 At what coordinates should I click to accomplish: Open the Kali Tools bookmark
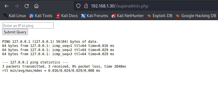point(41,16)
